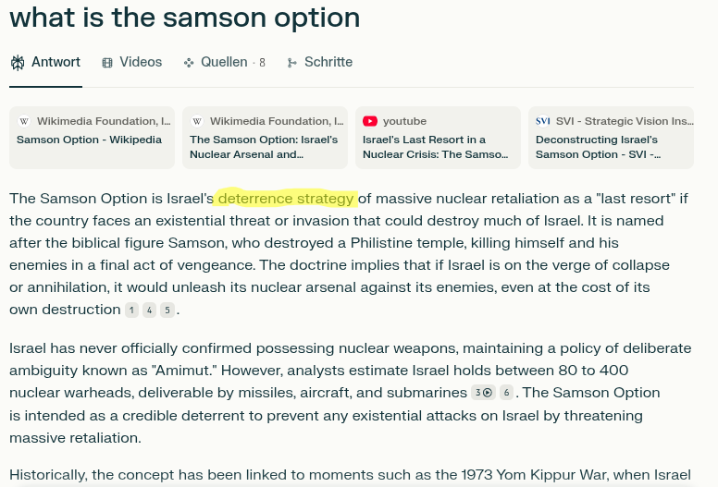Viewport: 718px width, 487px height.
Task: Click the SVI logo on the fourth source card
Action: [542, 121]
